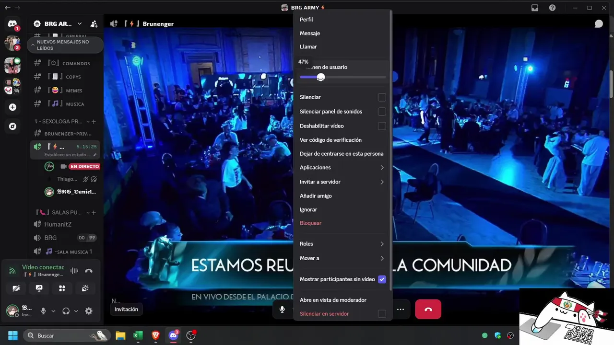
Task: Mute microphone in the user panel
Action: pos(43,311)
